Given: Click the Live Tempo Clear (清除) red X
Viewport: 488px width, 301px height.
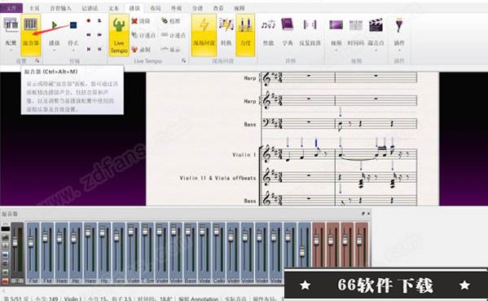Looking at the screenshot, I should [141, 21].
